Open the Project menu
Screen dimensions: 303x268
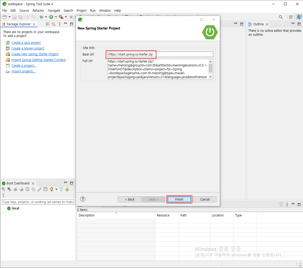[81, 10]
